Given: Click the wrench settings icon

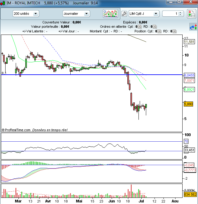Looking at the screenshot, I should 124,14.
